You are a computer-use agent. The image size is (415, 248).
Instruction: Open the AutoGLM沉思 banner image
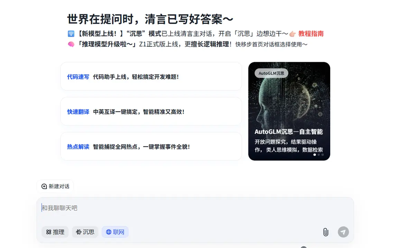(289, 111)
